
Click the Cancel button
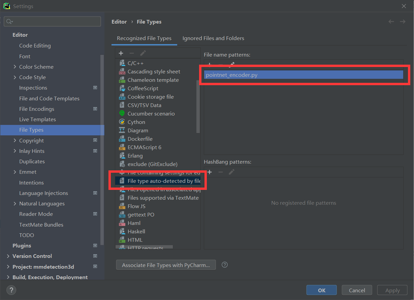click(357, 290)
